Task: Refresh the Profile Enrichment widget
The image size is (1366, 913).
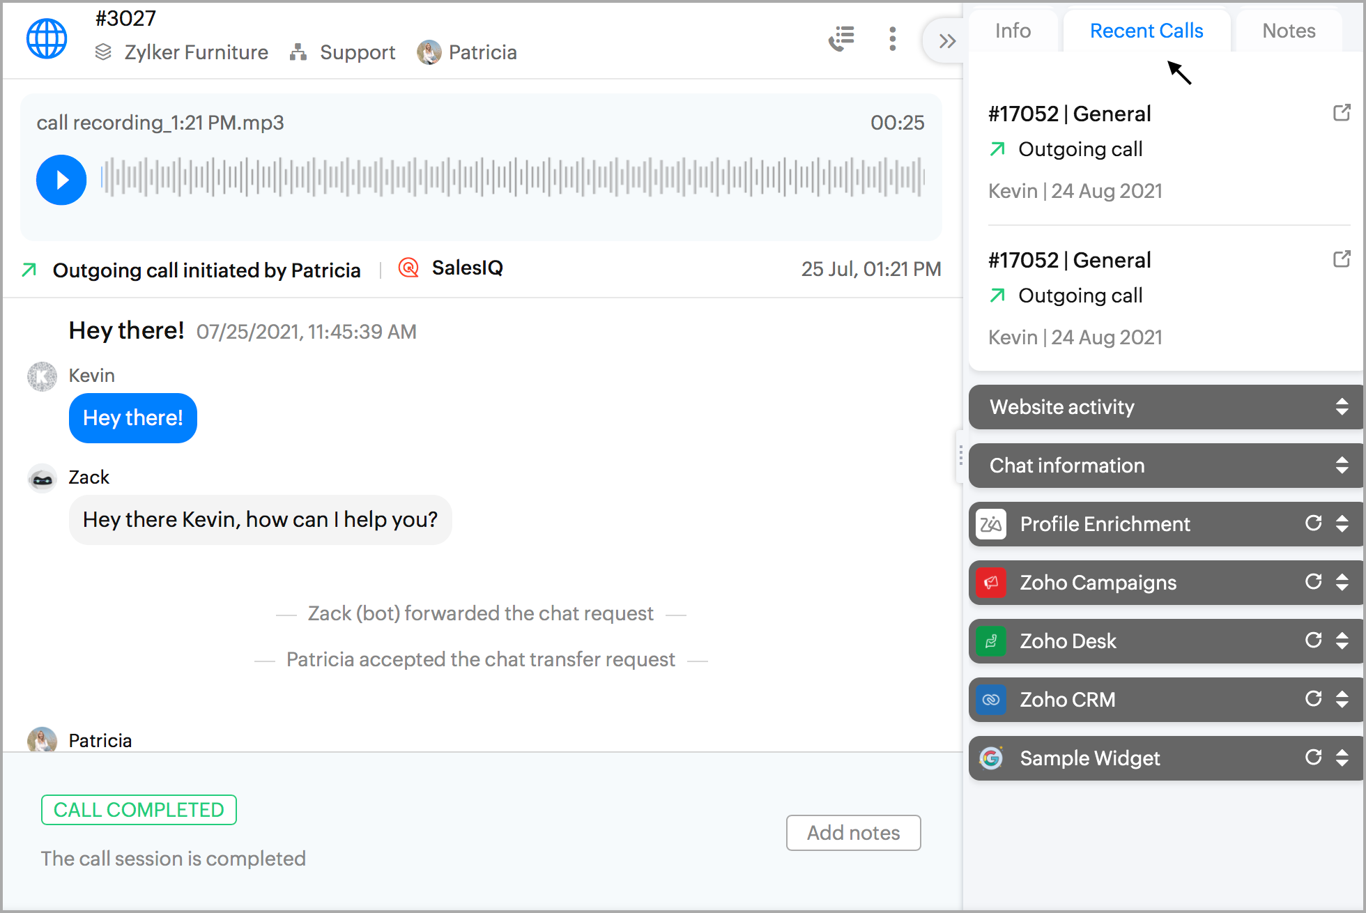Action: (1313, 523)
